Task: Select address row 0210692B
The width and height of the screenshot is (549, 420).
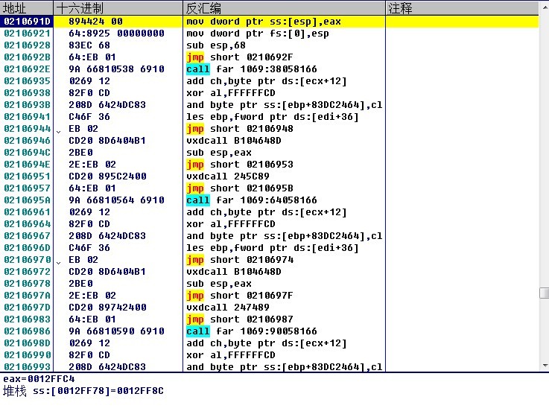Action: (x=27, y=57)
